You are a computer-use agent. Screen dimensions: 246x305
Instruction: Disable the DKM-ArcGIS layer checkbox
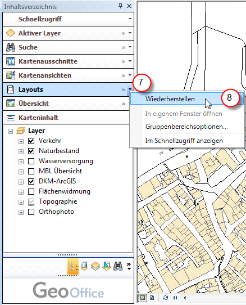tap(31, 181)
